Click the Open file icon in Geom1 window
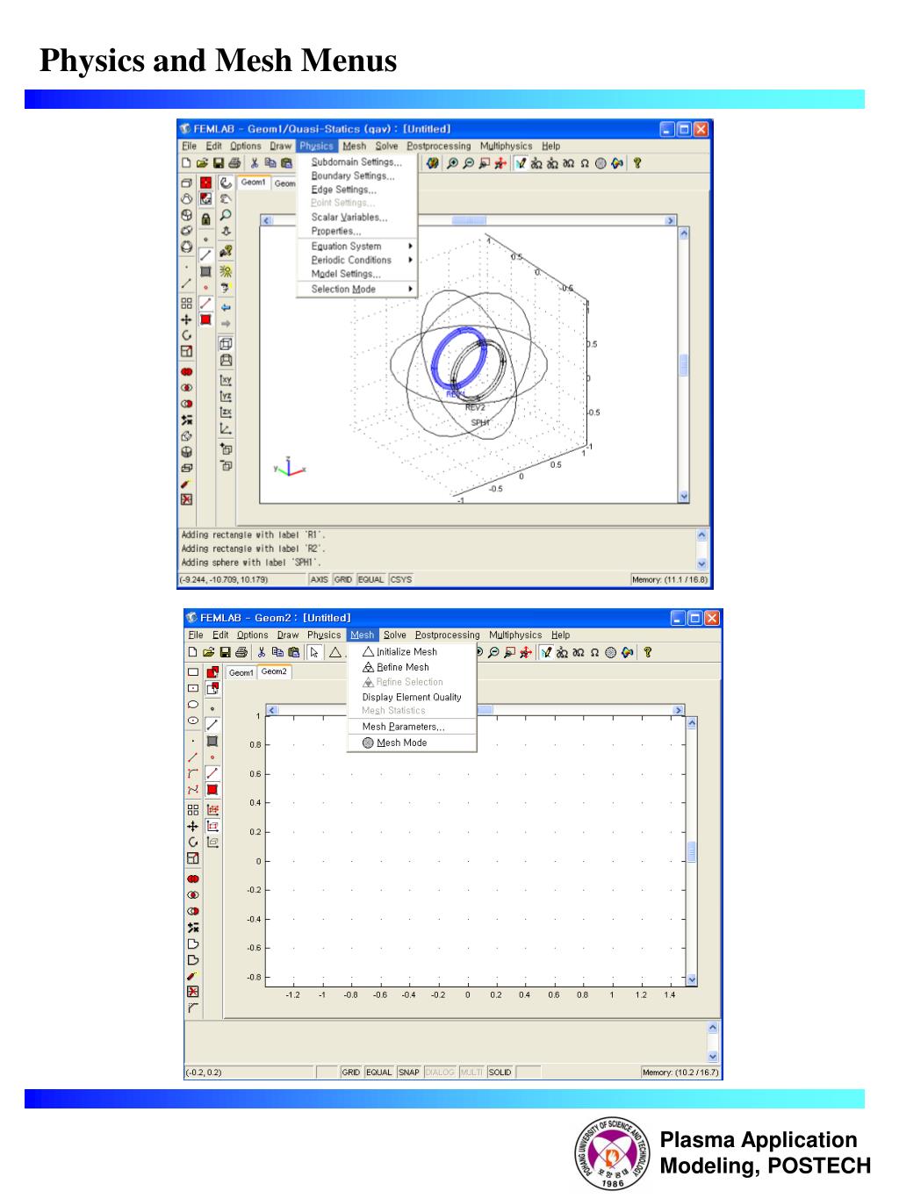899x1198 pixels. (202, 162)
